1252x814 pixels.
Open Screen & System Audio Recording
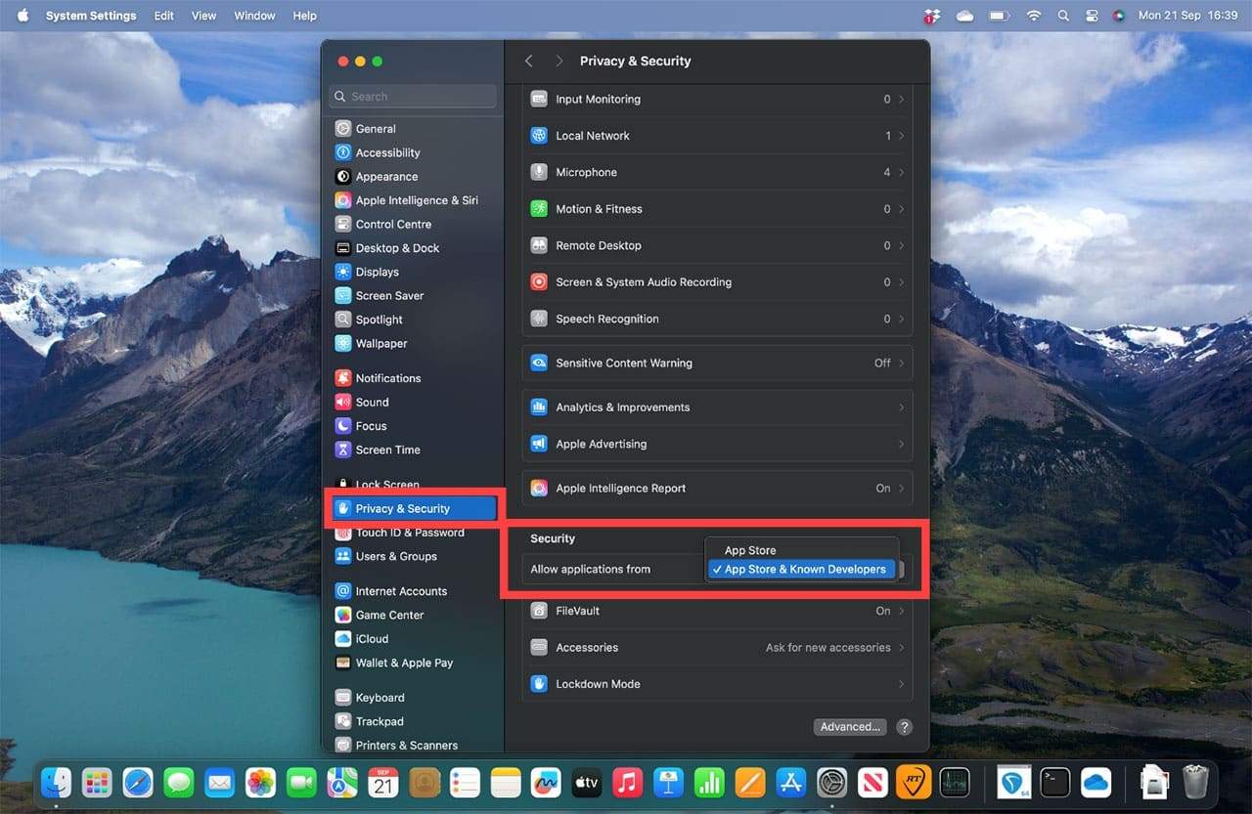pyautogui.click(x=717, y=282)
